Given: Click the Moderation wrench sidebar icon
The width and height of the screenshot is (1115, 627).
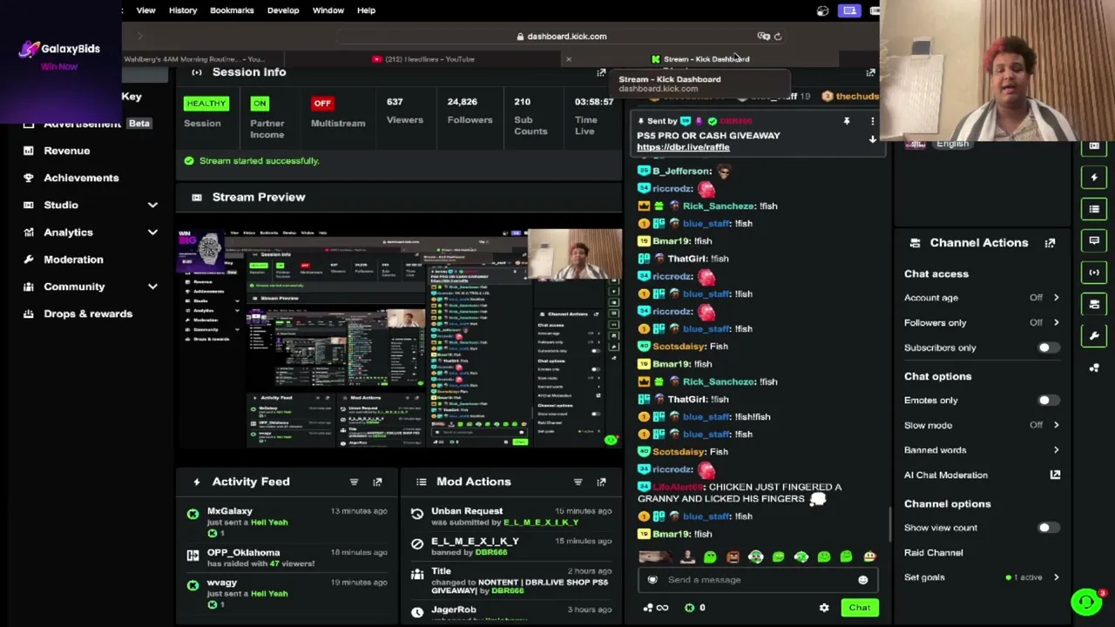Looking at the screenshot, I should [x=29, y=260].
